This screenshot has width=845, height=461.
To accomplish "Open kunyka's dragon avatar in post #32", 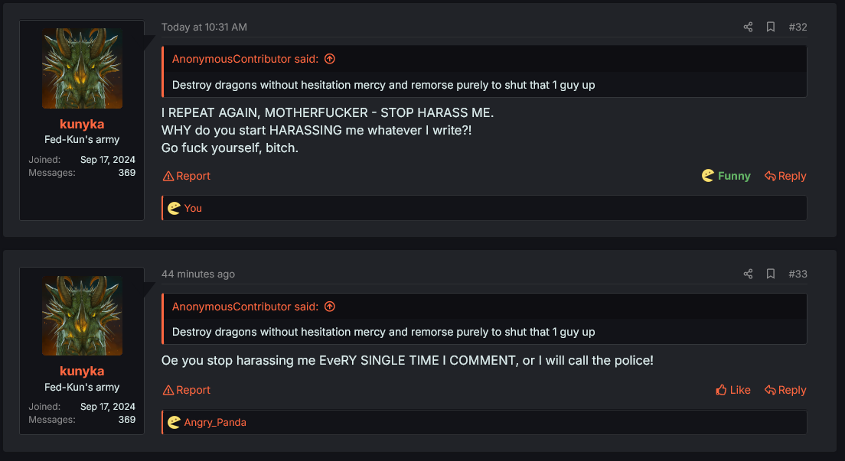I will [82, 68].
